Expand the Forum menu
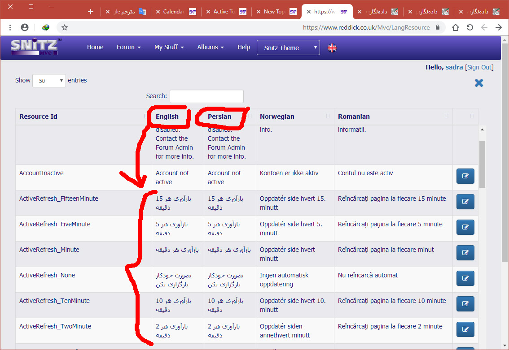This screenshot has height=350, width=509. coord(128,47)
